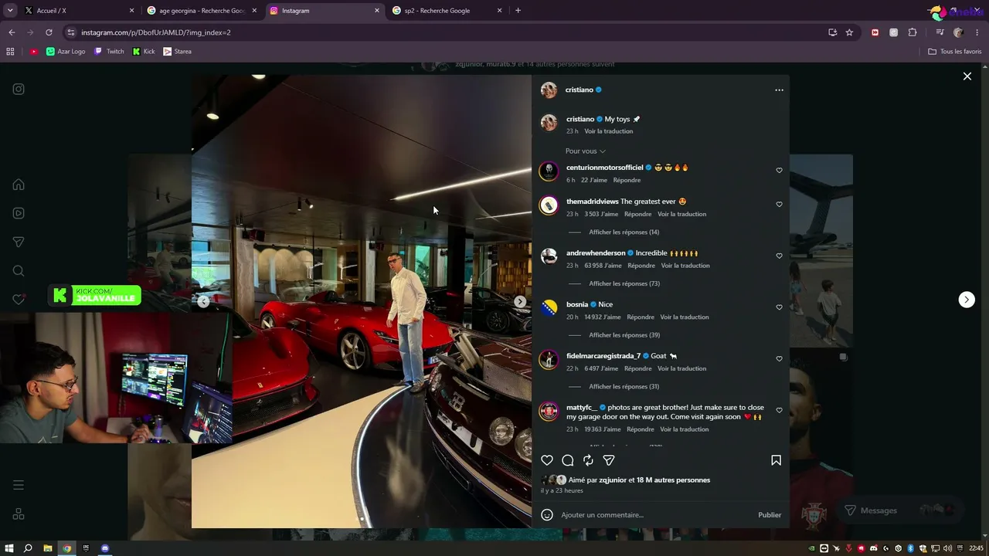Open 'Tous les favoris' bookmarks folder
The image size is (989, 556).
click(955, 52)
